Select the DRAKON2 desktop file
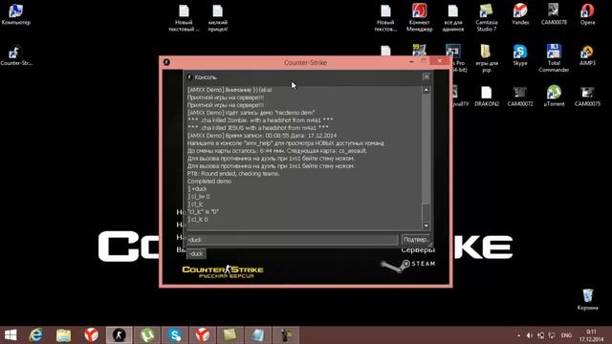 [x=487, y=97]
